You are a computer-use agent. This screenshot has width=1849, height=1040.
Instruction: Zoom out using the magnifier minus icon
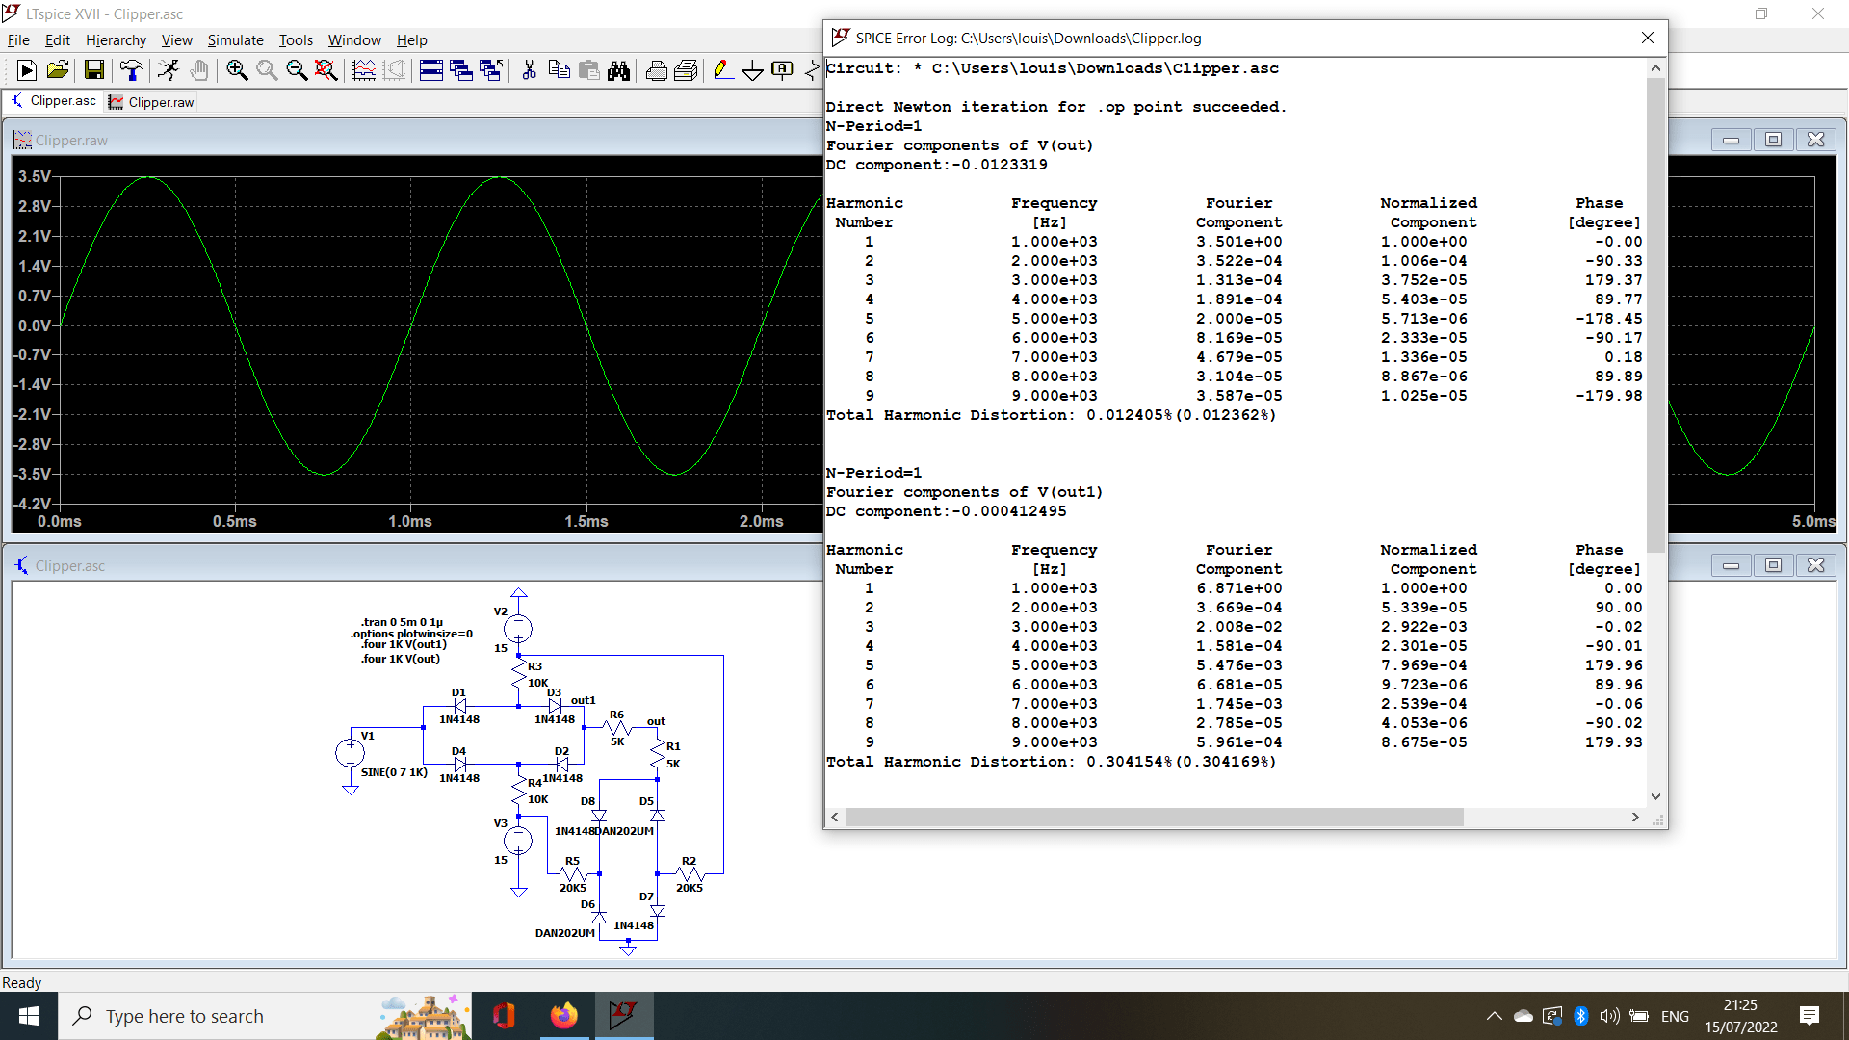point(297,70)
